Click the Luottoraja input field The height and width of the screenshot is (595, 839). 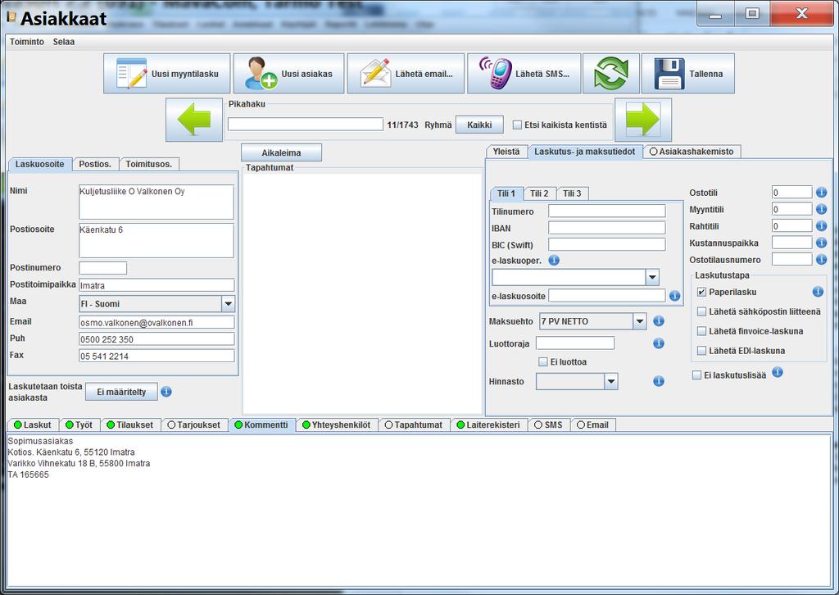click(x=575, y=343)
